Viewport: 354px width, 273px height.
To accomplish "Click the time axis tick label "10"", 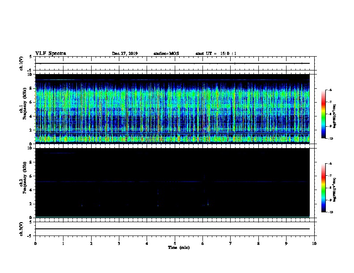I will (x=314, y=244).
